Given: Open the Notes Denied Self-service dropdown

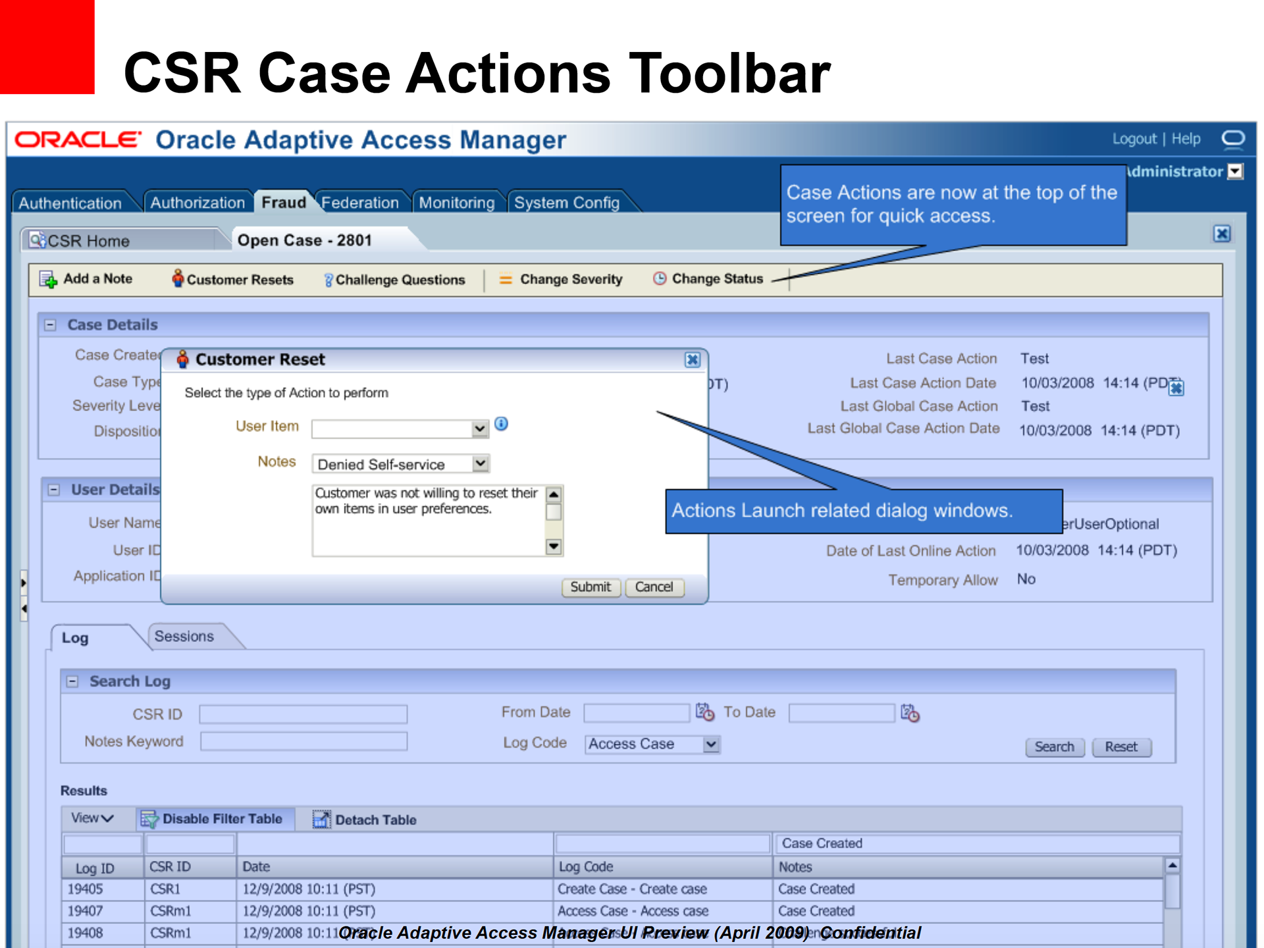Looking at the screenshot, I should tap(481, 463).
